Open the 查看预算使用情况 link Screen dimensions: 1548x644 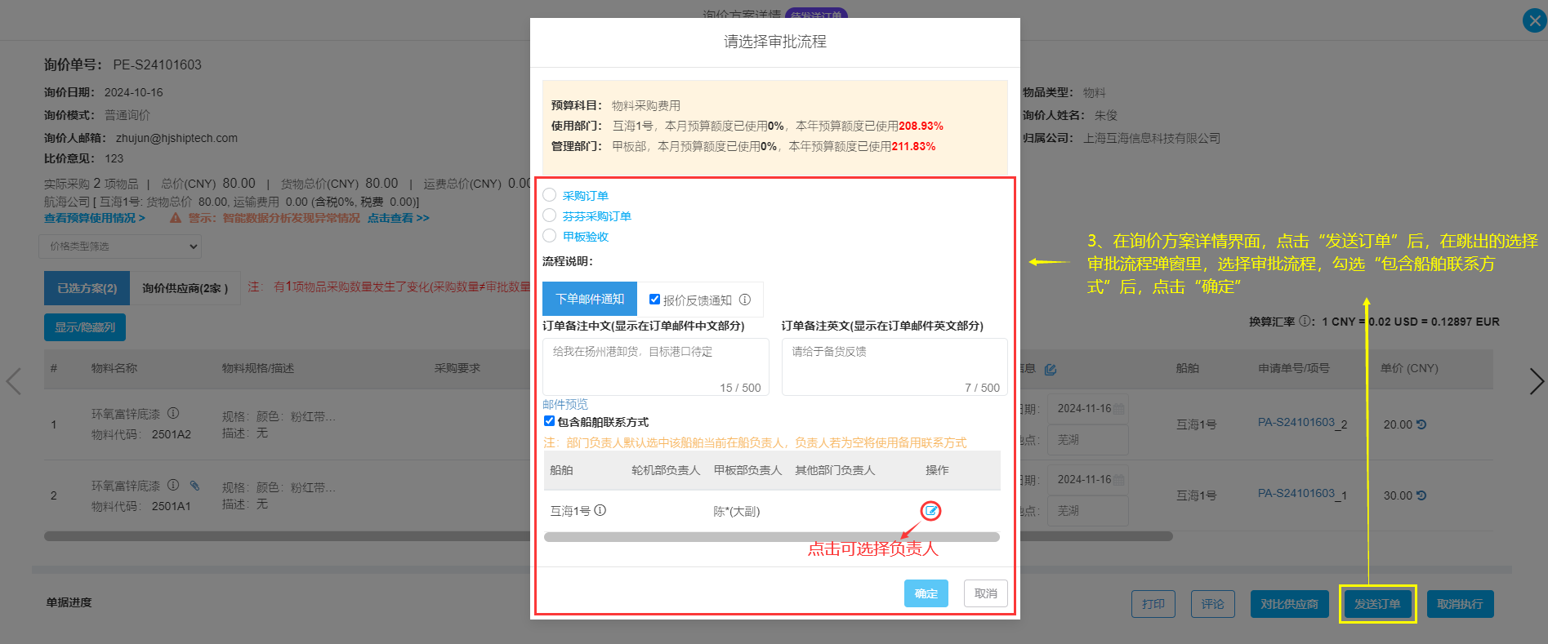pos(95,218)
